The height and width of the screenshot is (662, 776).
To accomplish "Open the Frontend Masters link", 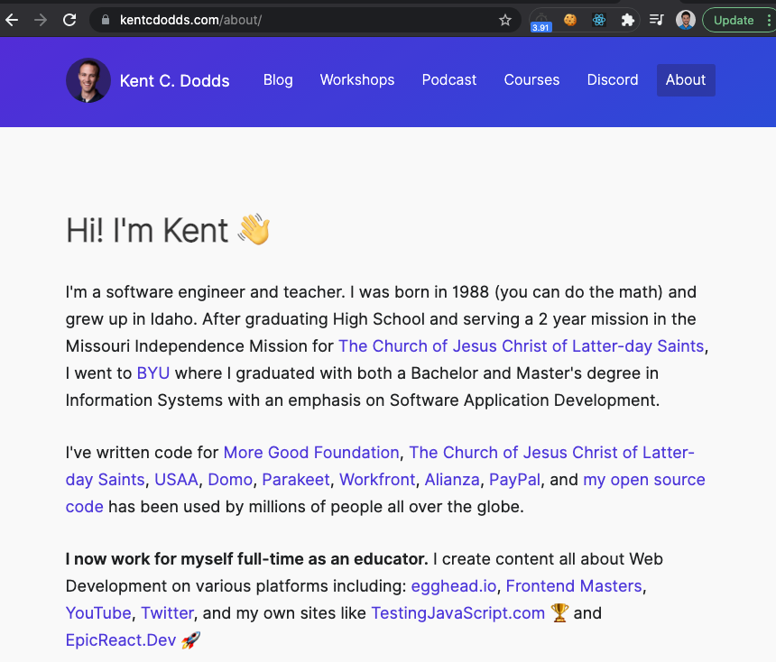I will (574, 586).
